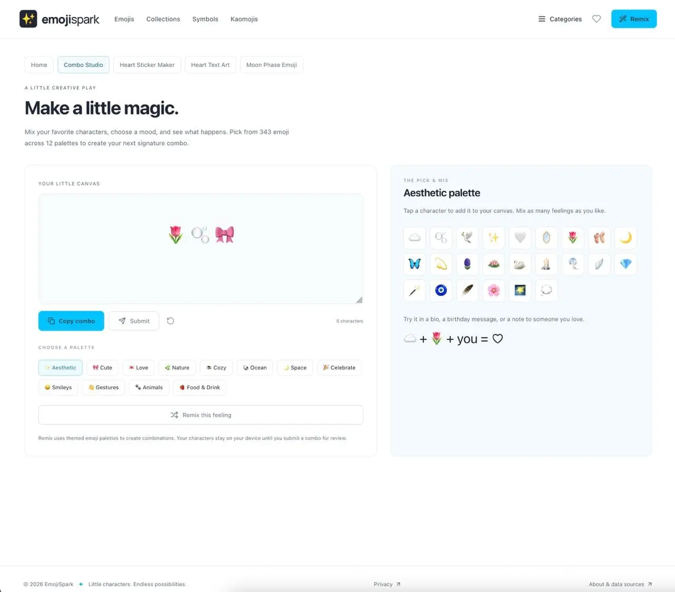675x592 pixels.
Task: Click Remix this feeling button
Action: pos(201,415)
